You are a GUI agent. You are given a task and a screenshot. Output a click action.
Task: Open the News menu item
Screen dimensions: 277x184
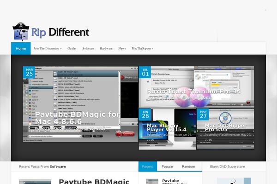122,48
